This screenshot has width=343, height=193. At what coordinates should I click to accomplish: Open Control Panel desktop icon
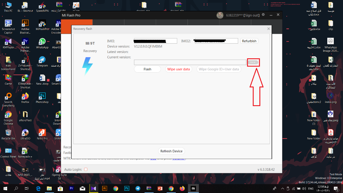8,153
